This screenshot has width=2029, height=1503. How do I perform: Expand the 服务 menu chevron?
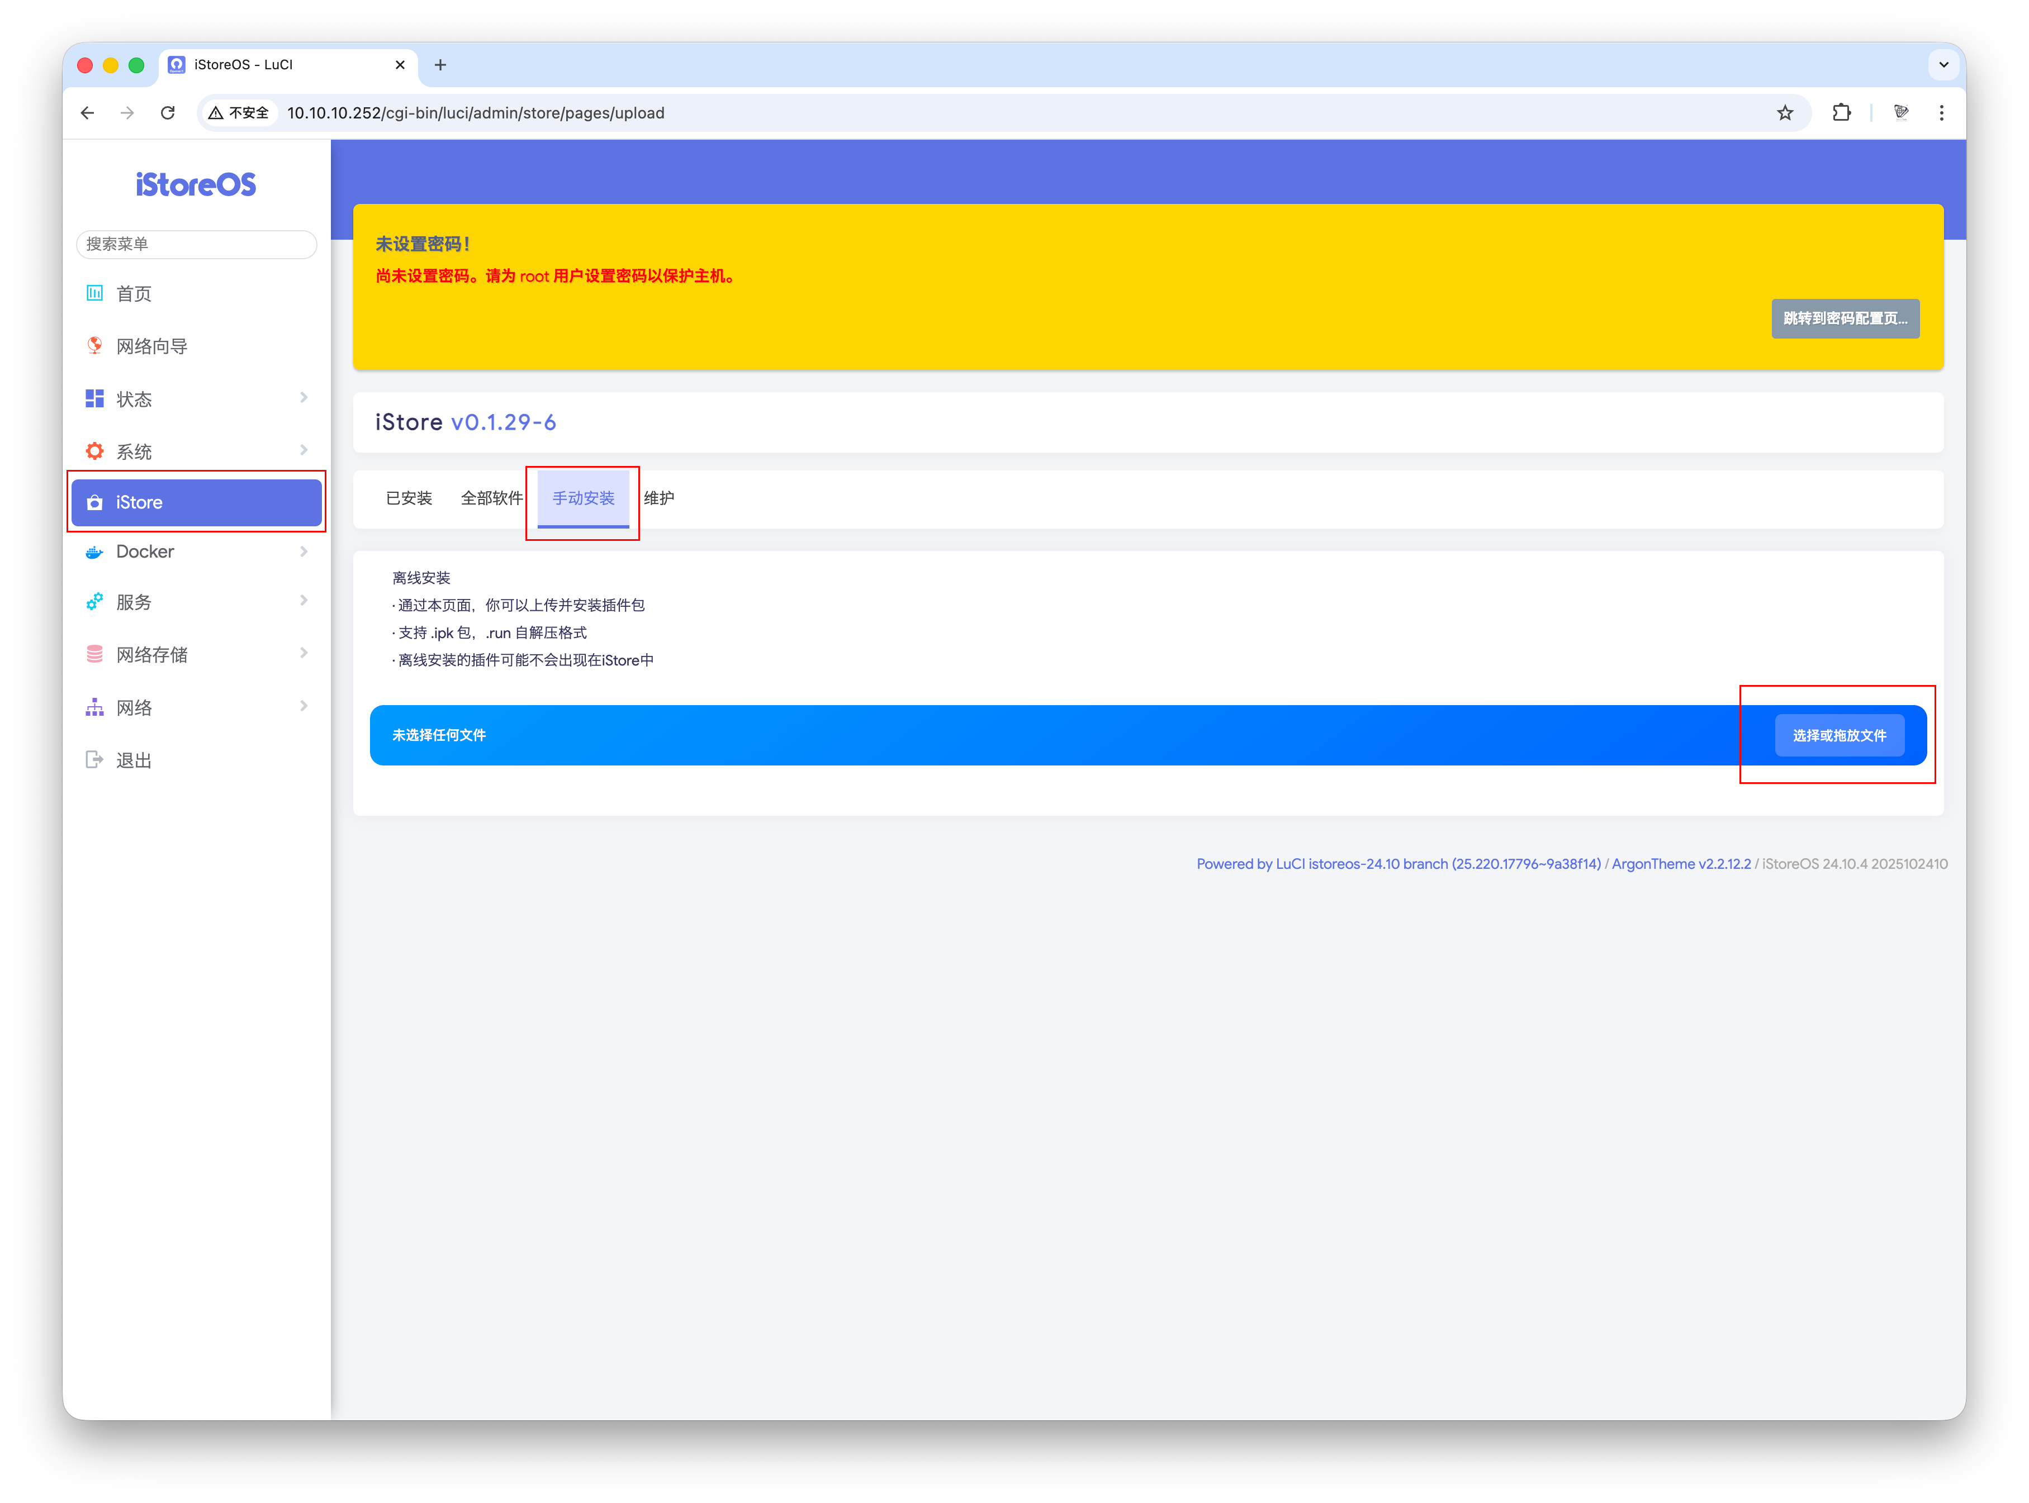coord(304,601)
